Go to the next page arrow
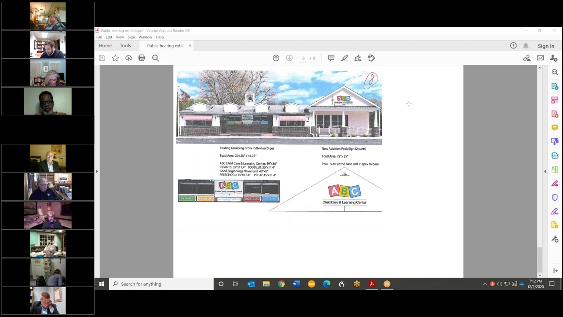 (x=289, y=58)
